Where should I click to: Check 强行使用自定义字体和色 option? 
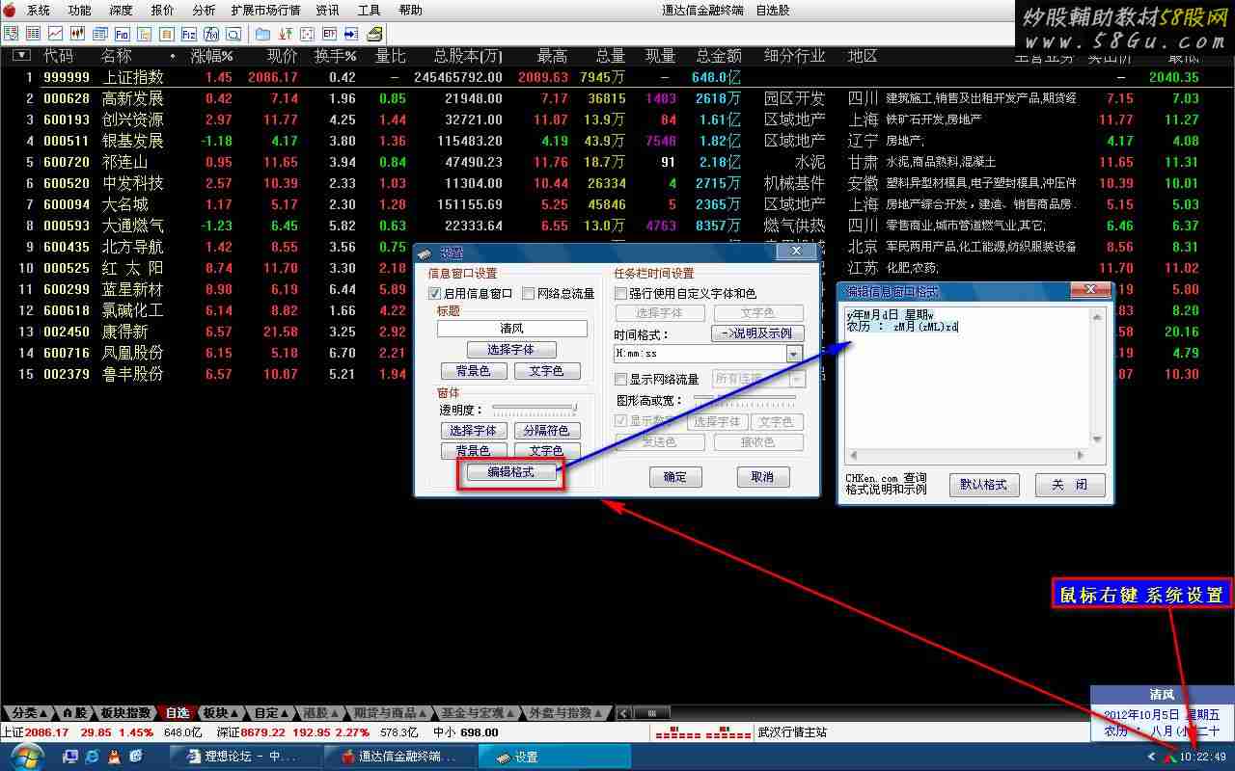(x=621, y=293)
